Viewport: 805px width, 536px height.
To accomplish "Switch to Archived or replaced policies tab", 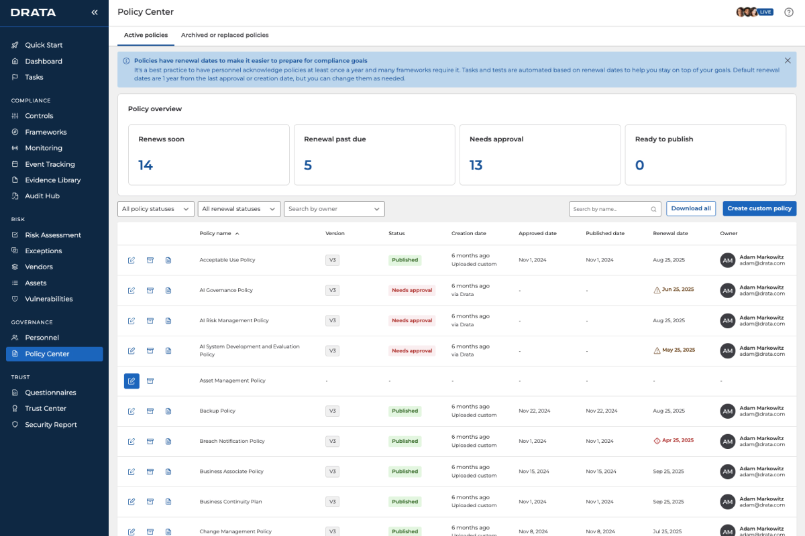I will (225, 35).
